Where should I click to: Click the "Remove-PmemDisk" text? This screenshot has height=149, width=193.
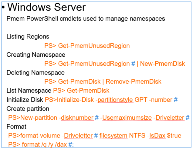tap(134, 81)
